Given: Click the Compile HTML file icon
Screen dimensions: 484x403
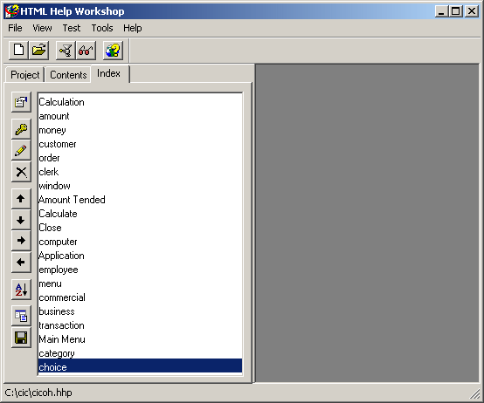Looking at the screenshot, I should pyautogui.click(x=66, y=51).
